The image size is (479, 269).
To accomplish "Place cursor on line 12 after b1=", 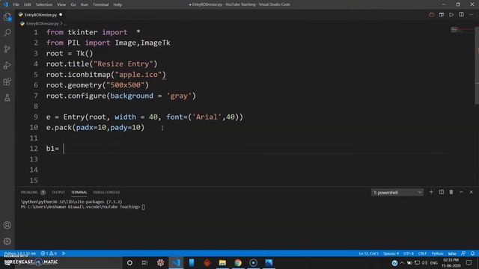I will point(64,149).
